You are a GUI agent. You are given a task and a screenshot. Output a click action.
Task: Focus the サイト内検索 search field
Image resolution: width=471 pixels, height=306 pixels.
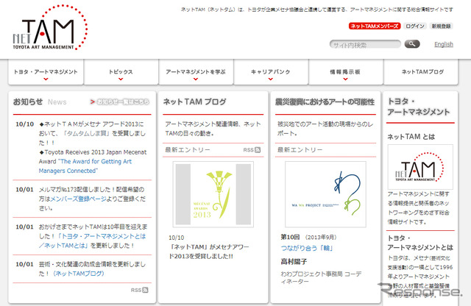(365, 44)
